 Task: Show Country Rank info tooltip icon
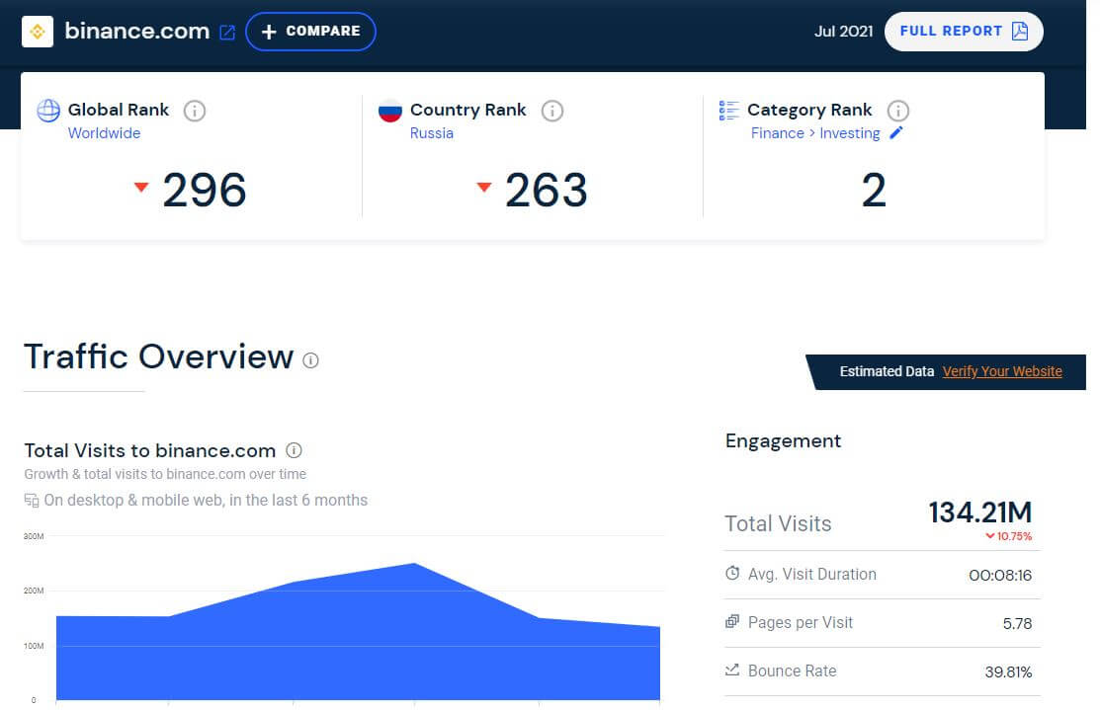[x=552, y=111]
